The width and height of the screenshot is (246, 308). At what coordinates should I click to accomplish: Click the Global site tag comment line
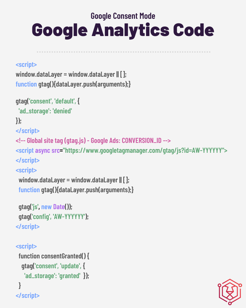tap(93, 141)
